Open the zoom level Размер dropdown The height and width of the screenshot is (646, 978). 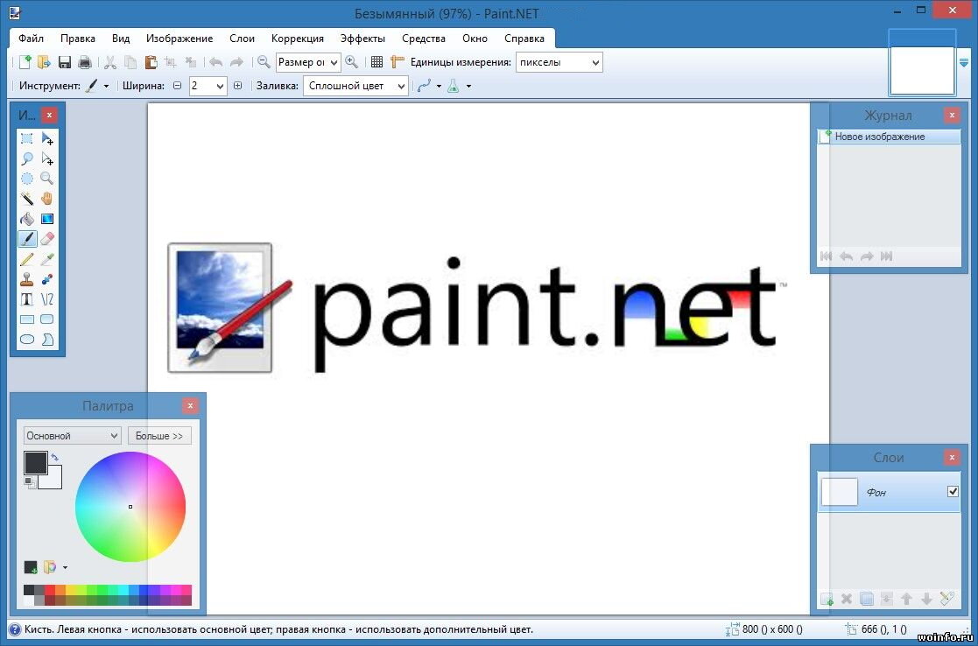pos(308,62)
